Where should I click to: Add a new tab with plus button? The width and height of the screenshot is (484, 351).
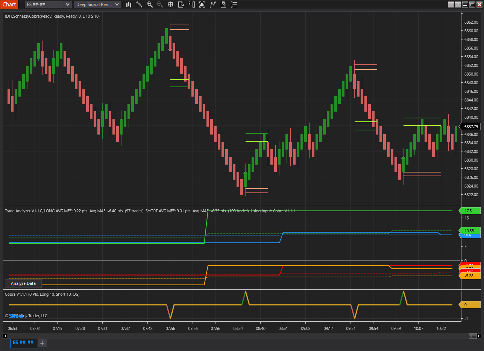(x=42, y=343)
